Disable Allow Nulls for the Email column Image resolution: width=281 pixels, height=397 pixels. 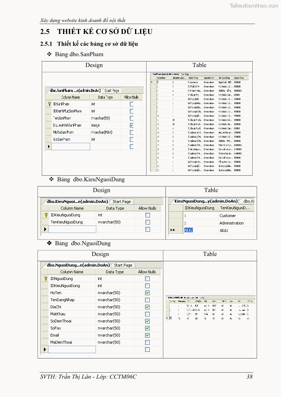click(x=147, y=335)
